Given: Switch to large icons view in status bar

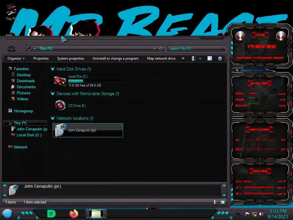Looking at the screenshot, I should (223, 202).
